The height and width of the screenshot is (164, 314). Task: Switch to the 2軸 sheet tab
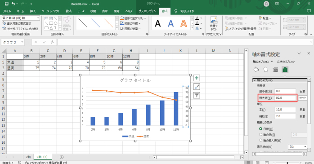28,157
